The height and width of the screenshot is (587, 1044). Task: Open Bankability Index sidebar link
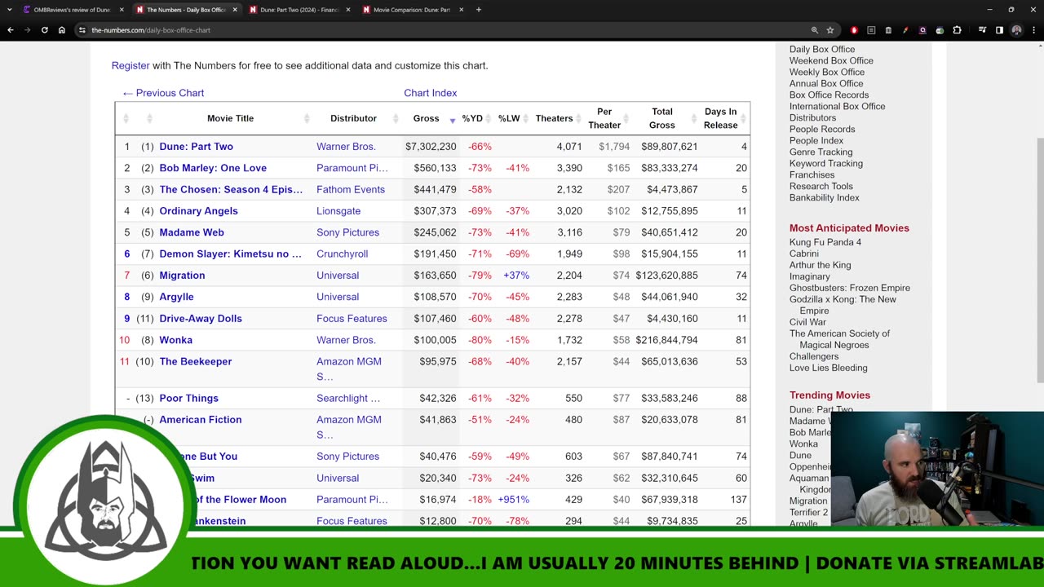pyautogui.click(x=824, y=197)
